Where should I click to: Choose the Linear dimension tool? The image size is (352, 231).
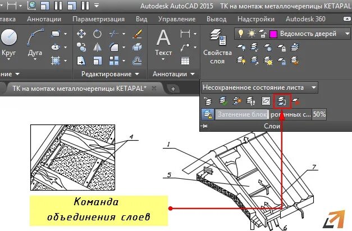[185, 34]
